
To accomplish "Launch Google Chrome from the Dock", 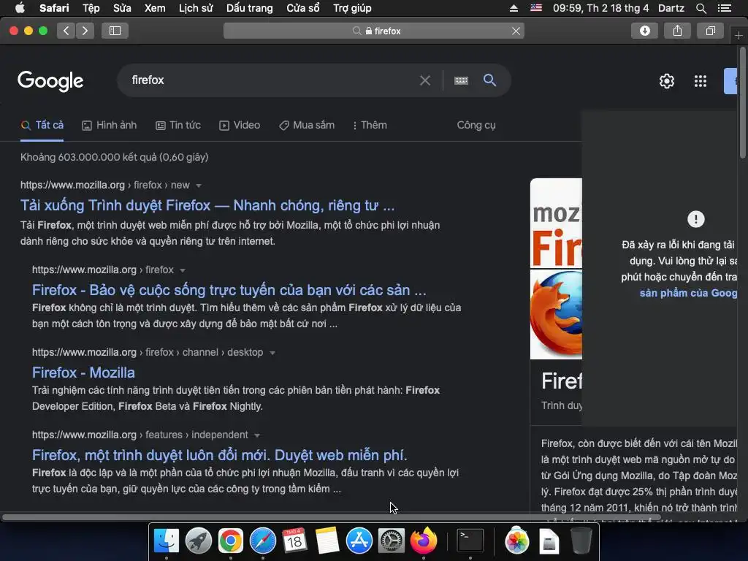I will coord(230,541).
